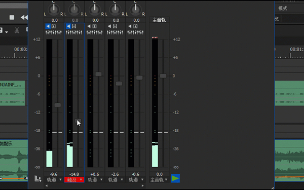
Task: Toggle the speaker icon on the -0.6 channel
Action: tap(130, 26)
